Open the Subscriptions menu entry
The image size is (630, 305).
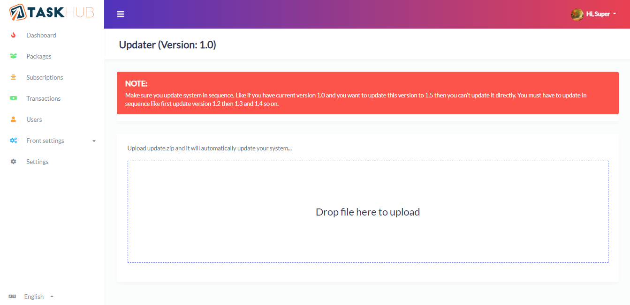point(44,77)
